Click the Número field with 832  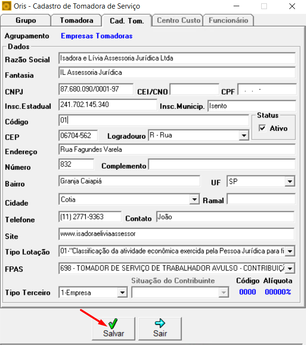[x=76, y=164]
